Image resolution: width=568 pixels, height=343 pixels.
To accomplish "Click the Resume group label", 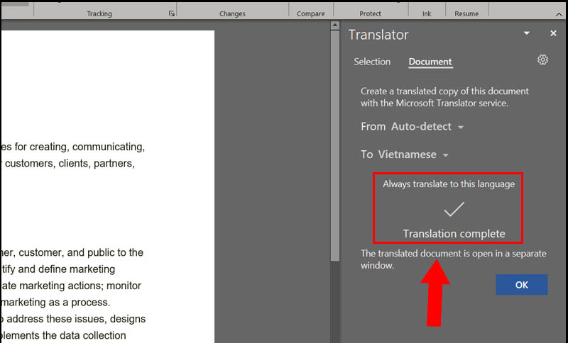I will click(x=466, y=13).
